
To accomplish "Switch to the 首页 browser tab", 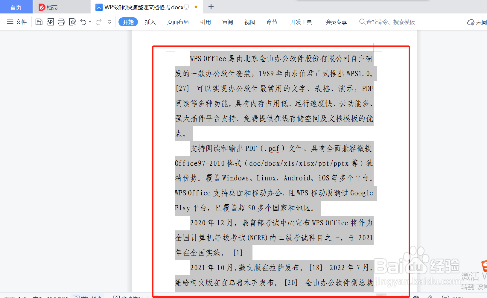I will [x=16, y=7].
